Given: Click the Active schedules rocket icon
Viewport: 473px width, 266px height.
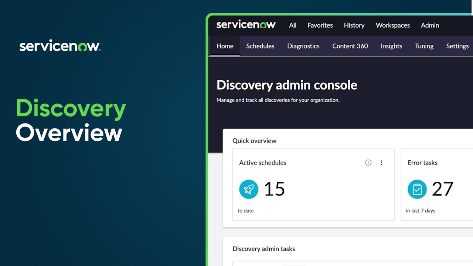Looking at the screenshot, I should tap(248, 189).
